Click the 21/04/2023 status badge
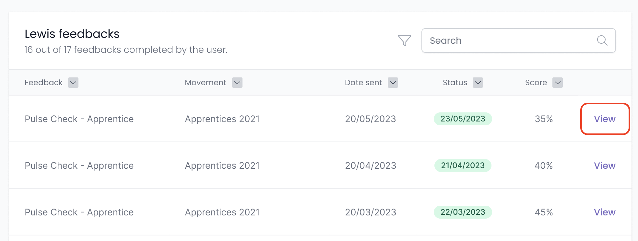The height and width of the screenshot is (241, 638). pyautogui.click(x=463, y=166)
